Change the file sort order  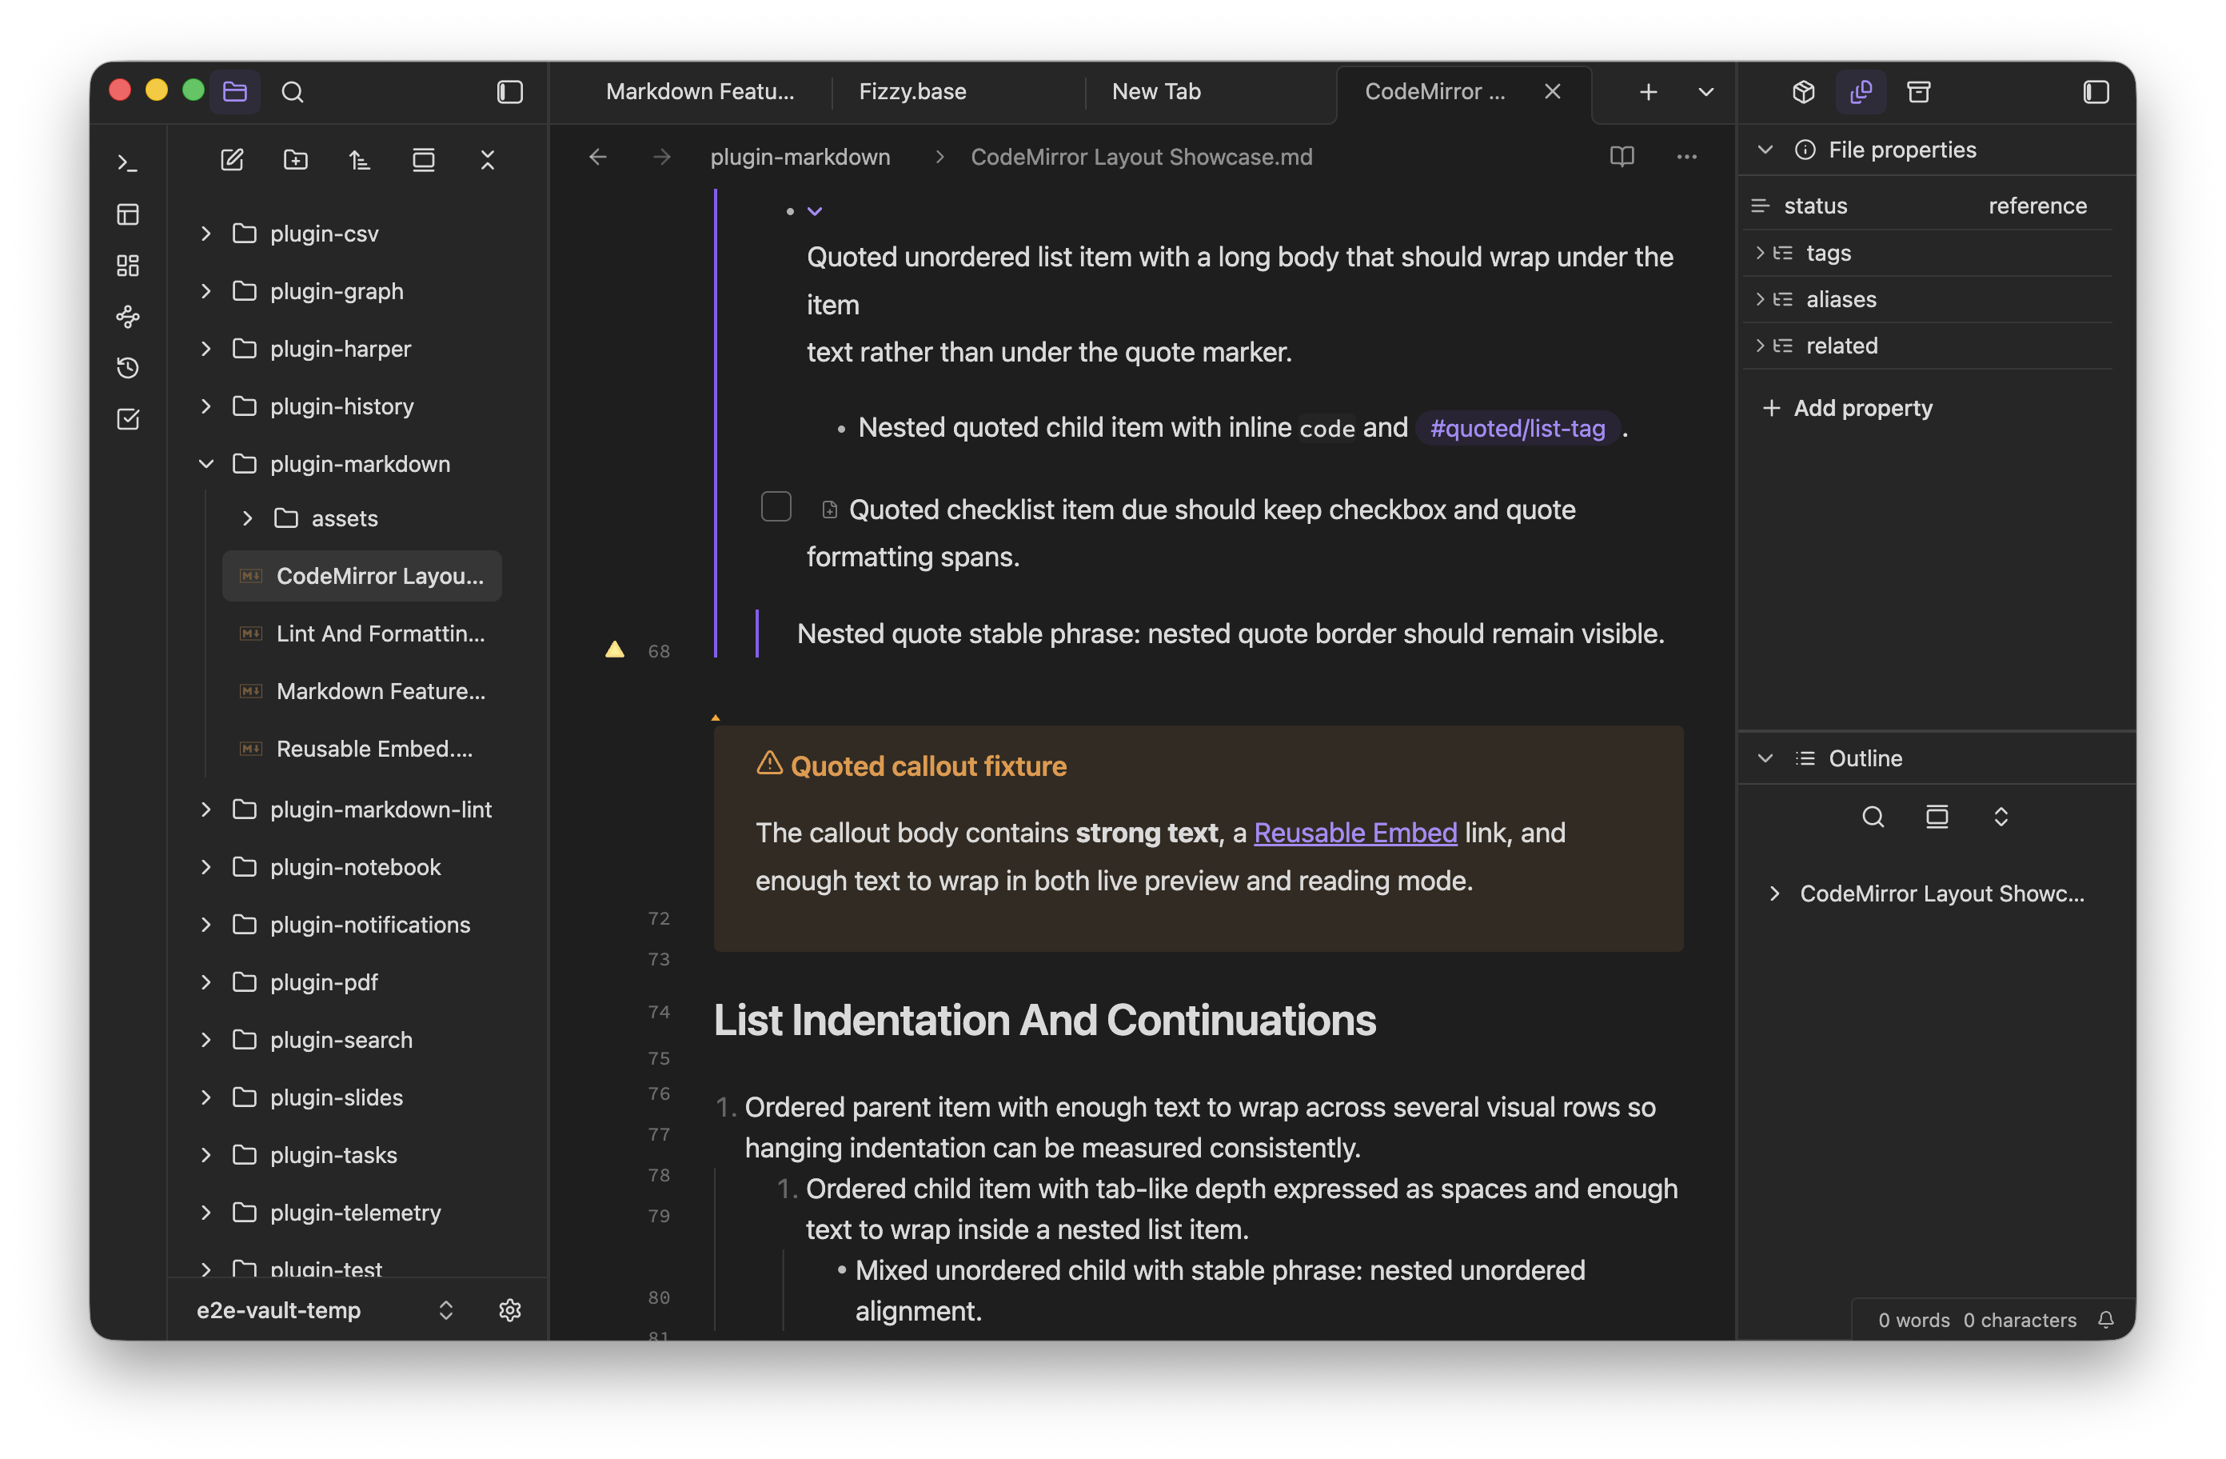(360, 160)
